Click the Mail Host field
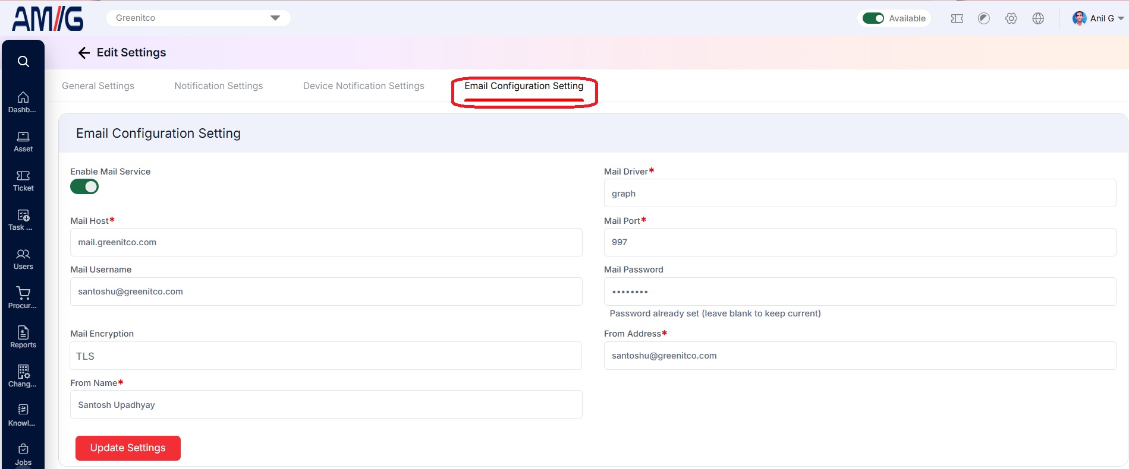 tap(326, 242)
